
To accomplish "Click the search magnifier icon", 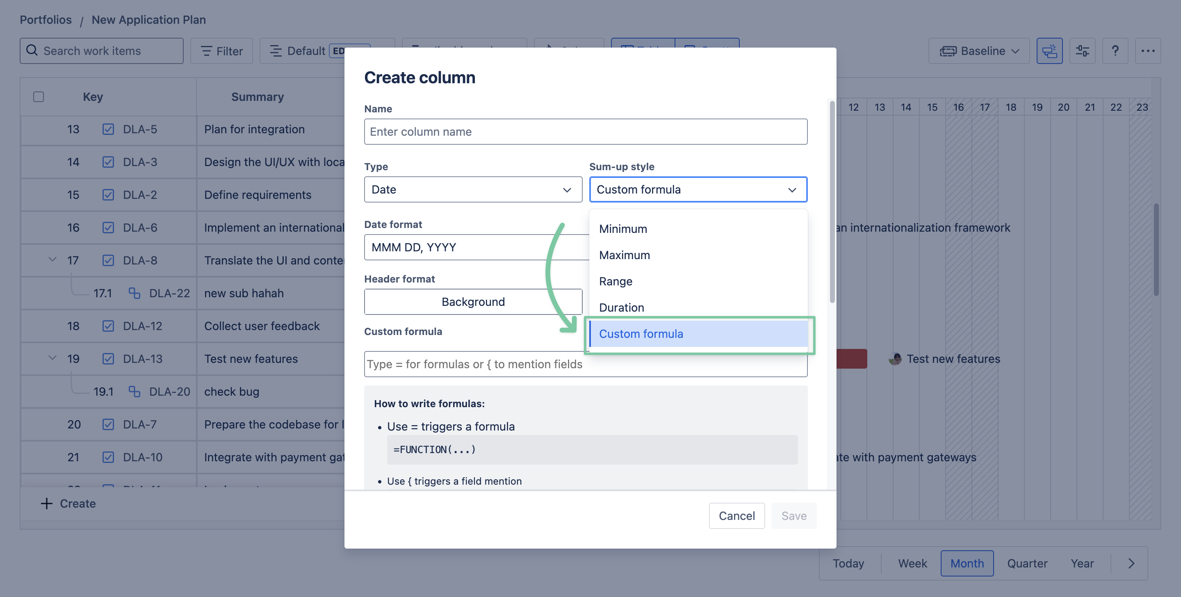I will 32,50.
